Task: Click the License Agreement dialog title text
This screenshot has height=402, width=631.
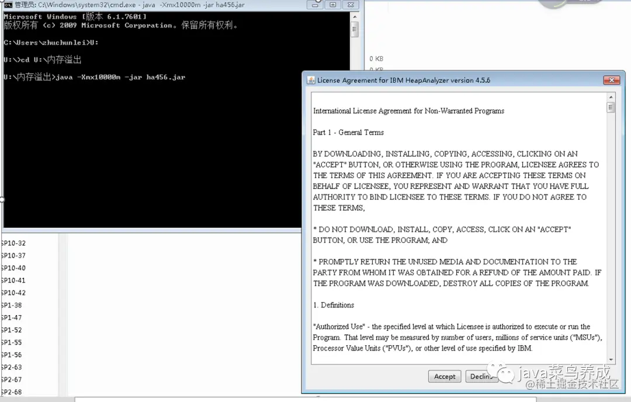Action: coord(404,81)
